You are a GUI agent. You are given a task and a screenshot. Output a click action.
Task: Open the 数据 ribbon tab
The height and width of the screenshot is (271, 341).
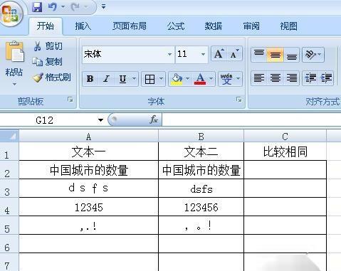pos(214,26)
